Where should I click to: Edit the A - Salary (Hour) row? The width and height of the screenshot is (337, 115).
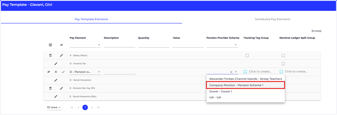[62, 56]
